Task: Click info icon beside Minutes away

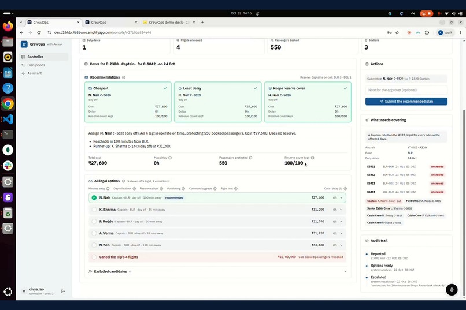Action: (x=108, y=189)
